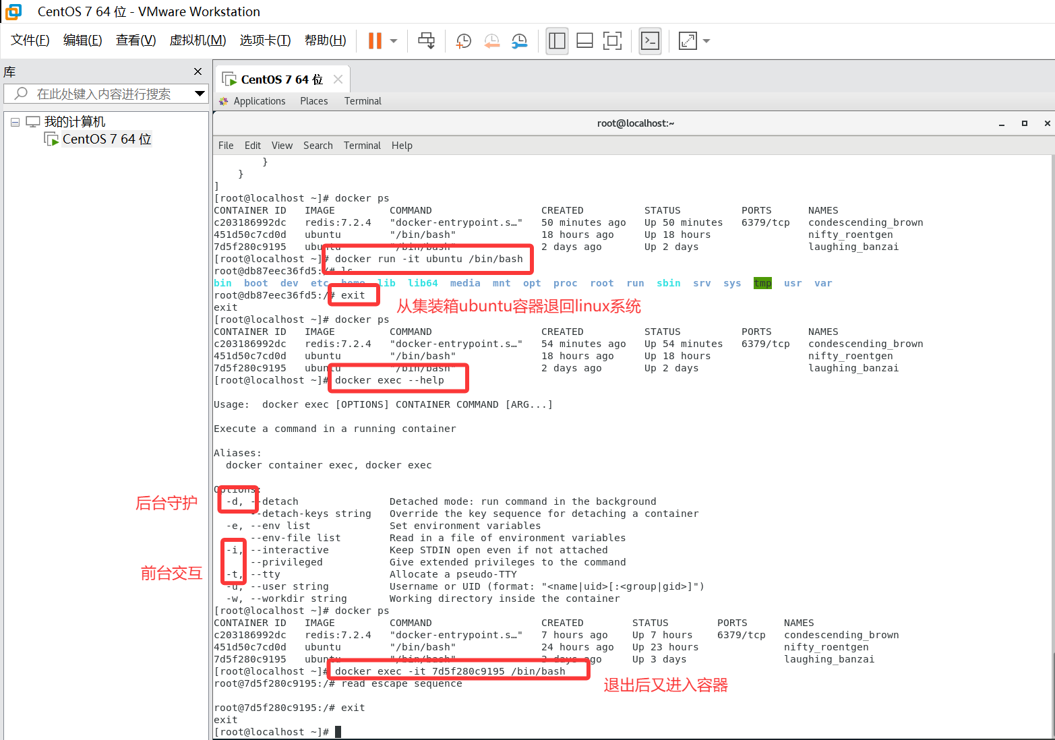Enter full screen mode
This screenshot has width=1055, height=740.
612,40
